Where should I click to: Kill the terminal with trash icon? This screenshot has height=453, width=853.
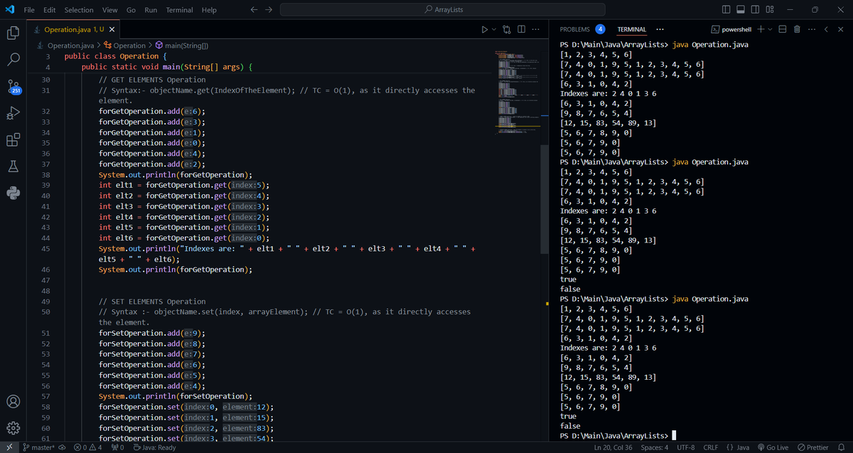tap(797, 29)
